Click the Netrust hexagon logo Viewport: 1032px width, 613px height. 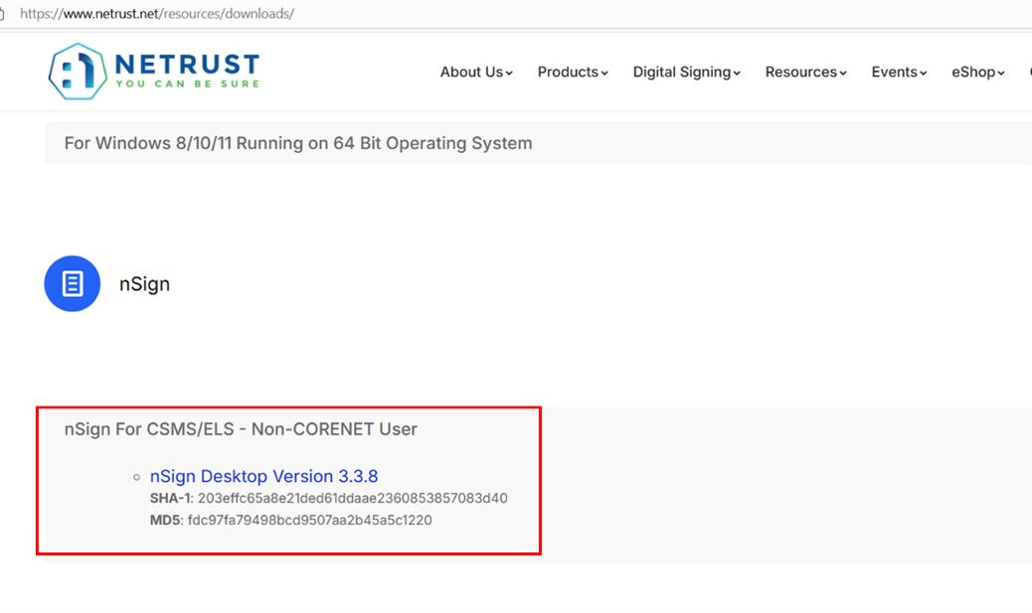click(78, 72)
